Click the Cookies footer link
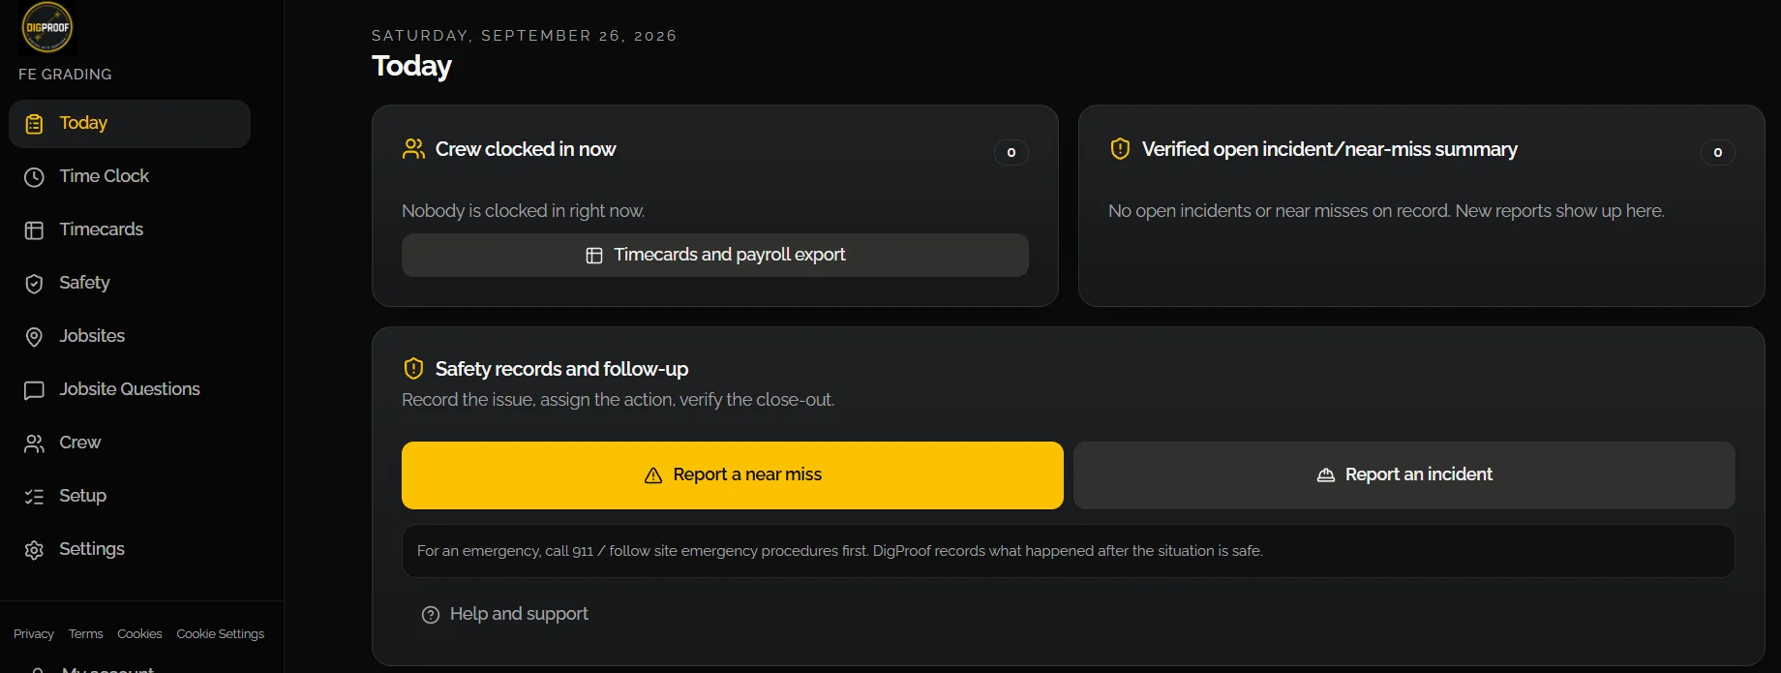 point(139,634)
